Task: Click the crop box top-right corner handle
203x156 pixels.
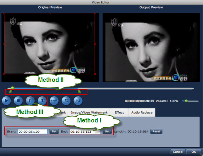Action: point(95,13)
